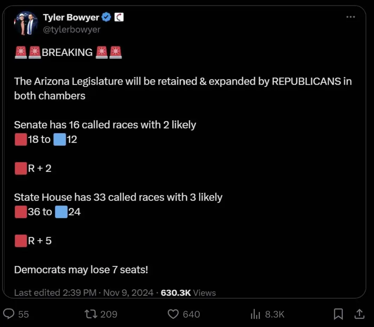Click the blue verified checkmark badge

pos(107,17)
